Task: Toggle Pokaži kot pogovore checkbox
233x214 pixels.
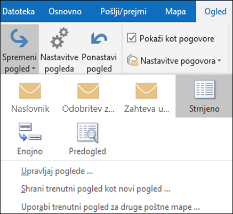Action: pyautogui.click(x=132, y=38)
